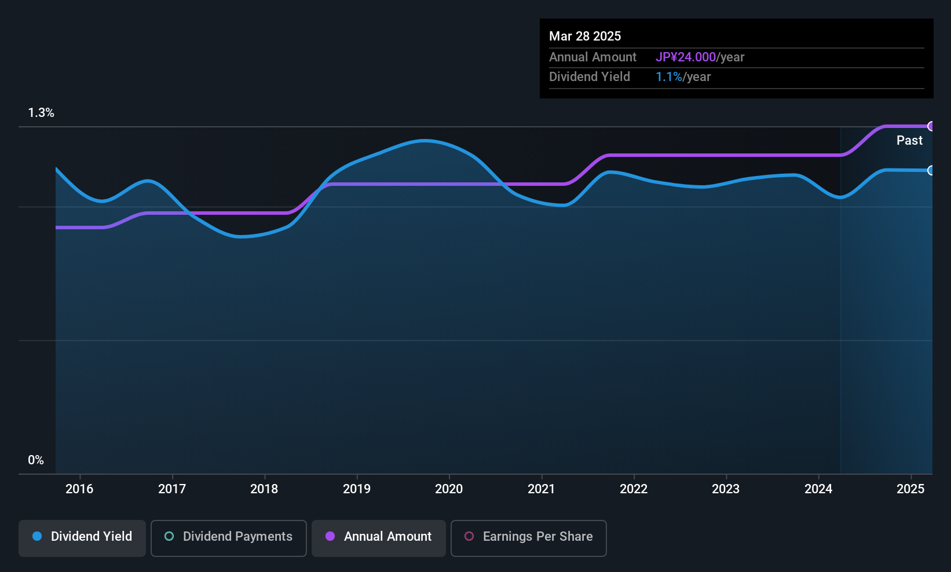Click the 2025 x-axis label
951x572 pixels.
point(910,489)
